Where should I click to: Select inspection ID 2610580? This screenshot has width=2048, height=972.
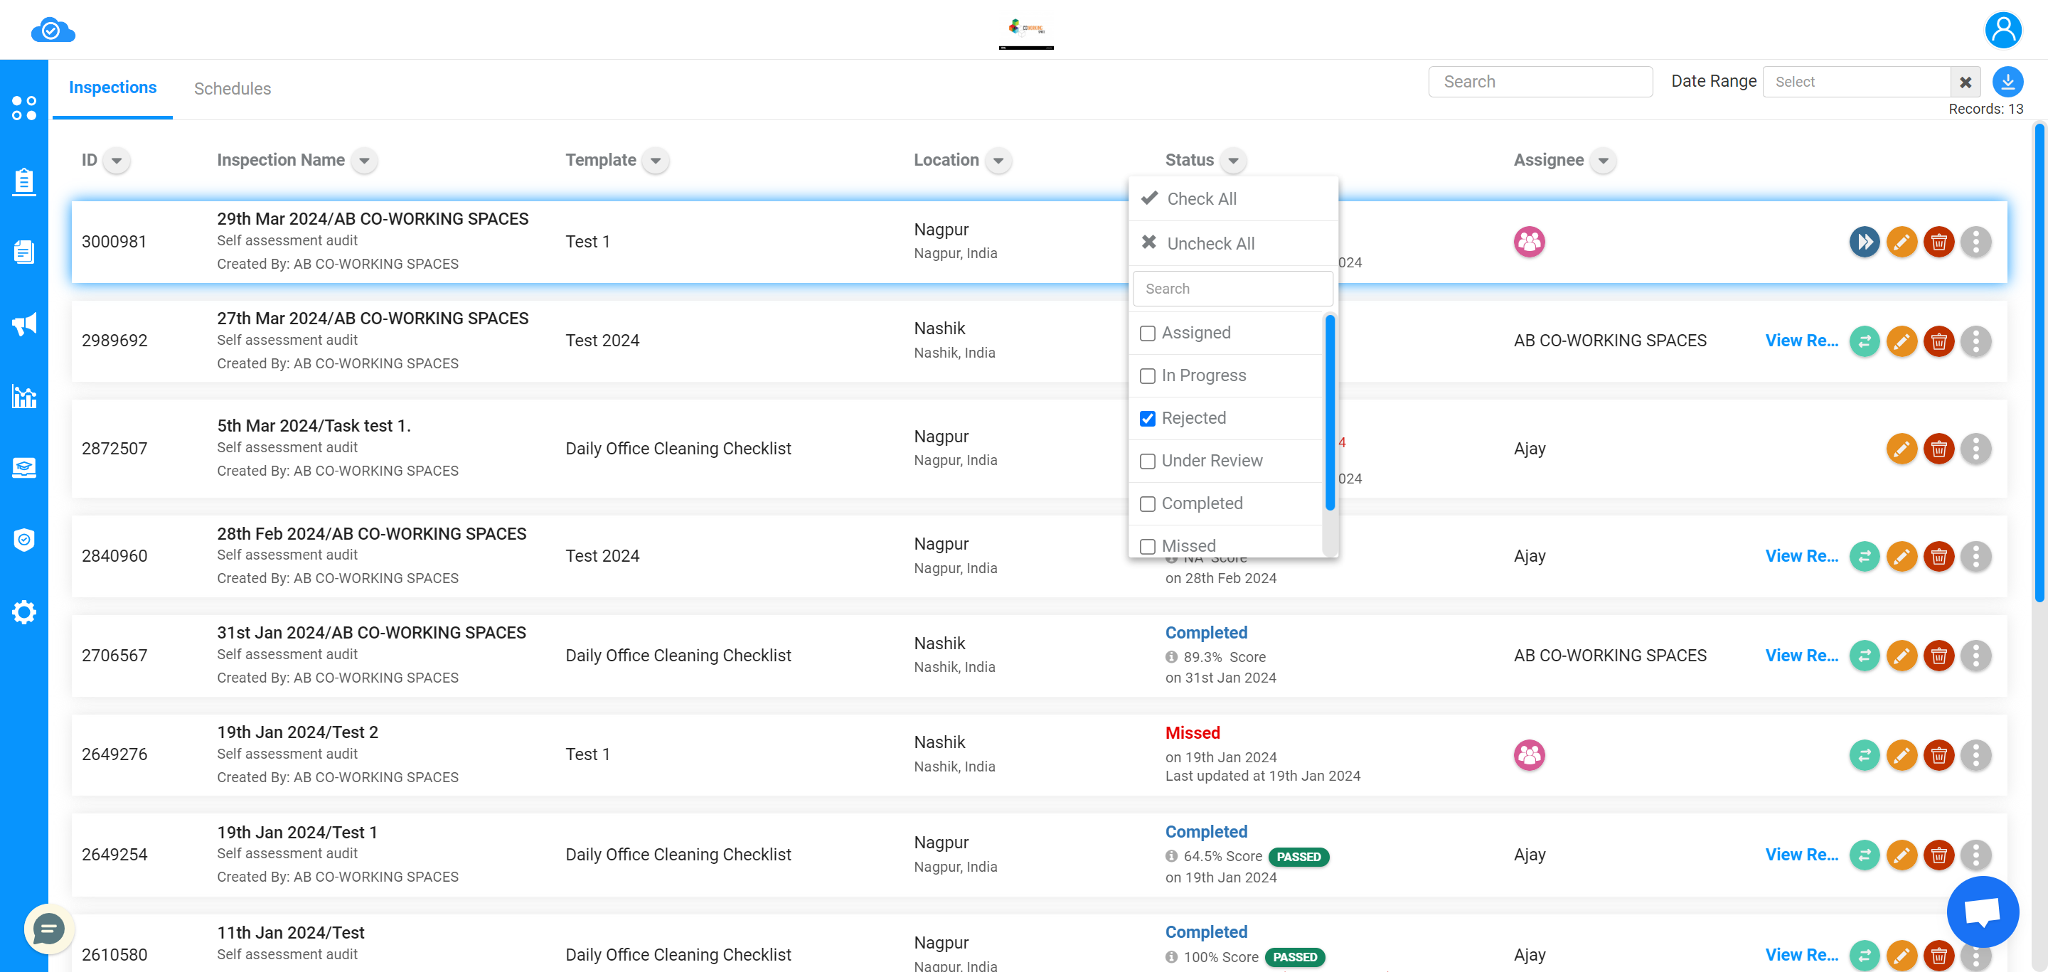coord(114,956)
